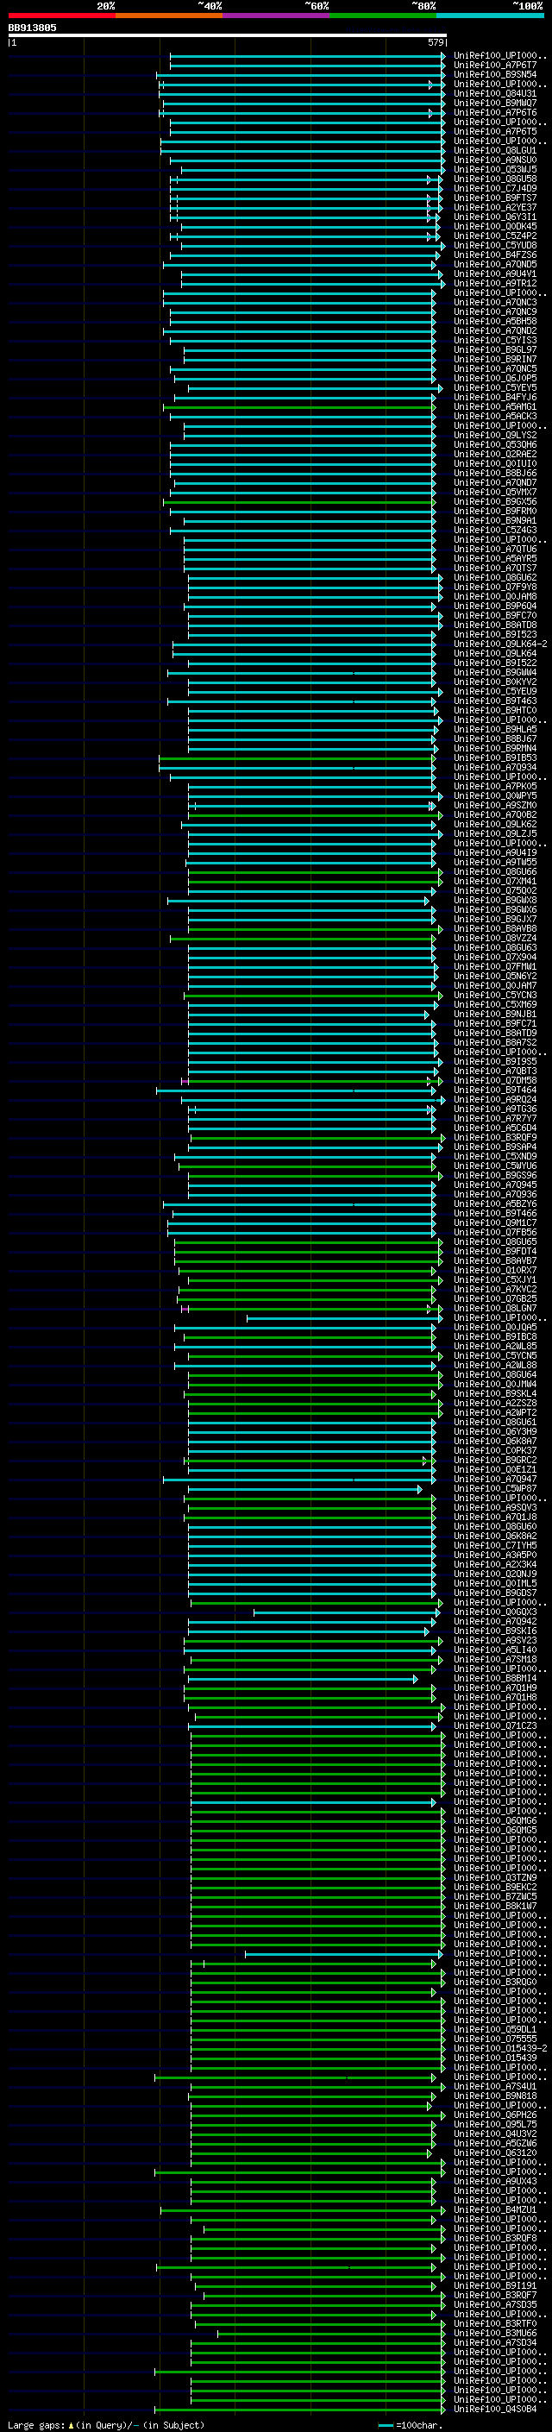
Task: Select UniRef100_Q63120 label
Action: [494, 2152]
